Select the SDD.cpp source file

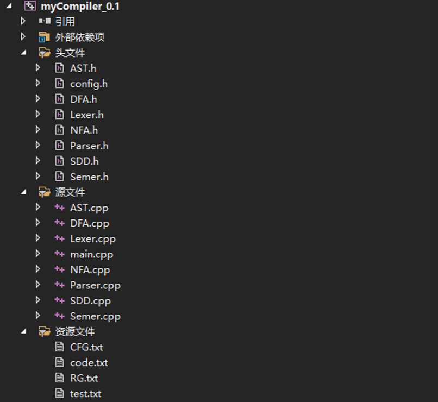click(x=90, y=301)
